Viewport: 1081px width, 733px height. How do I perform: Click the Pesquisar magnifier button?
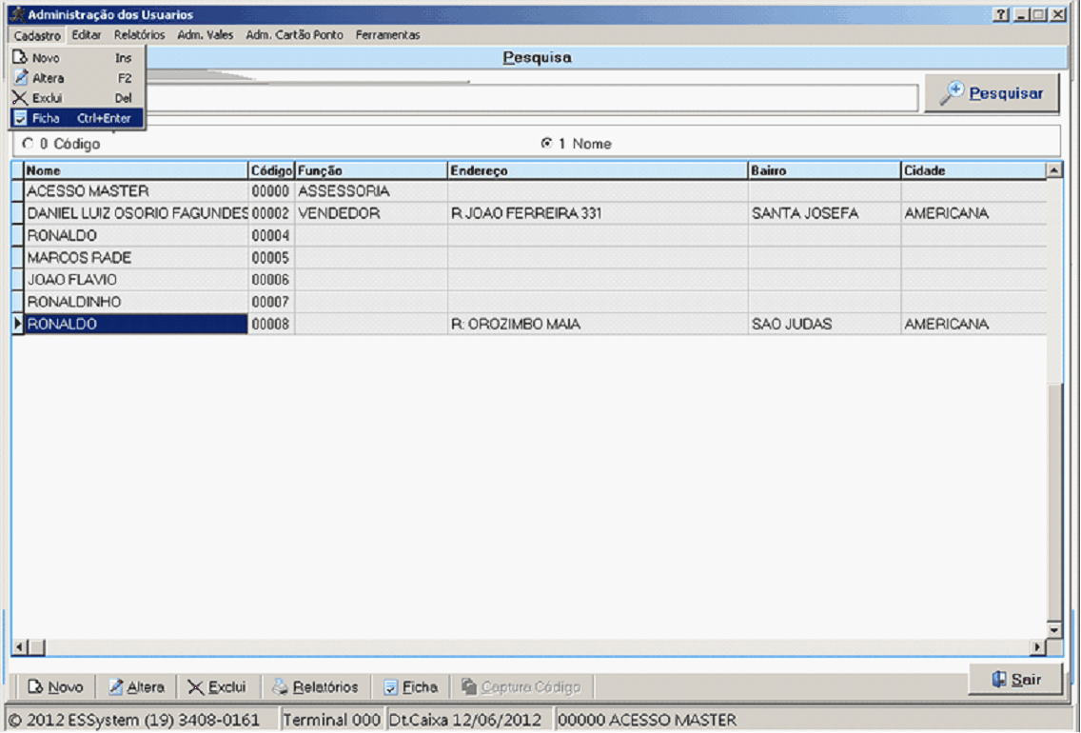click(x=992, y=93)
